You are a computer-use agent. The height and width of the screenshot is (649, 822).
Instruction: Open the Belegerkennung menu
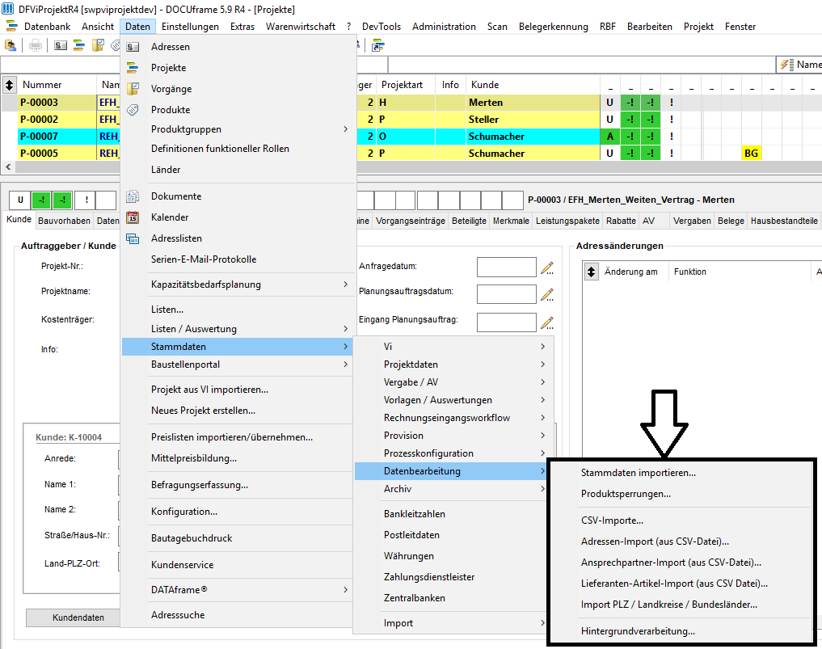click(553, 26)
